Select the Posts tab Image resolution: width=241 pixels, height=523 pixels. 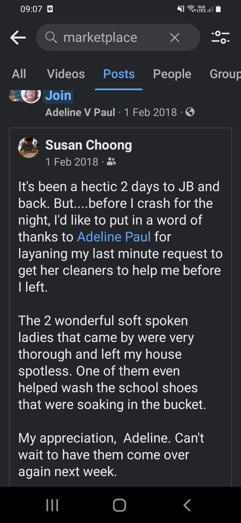119,74
